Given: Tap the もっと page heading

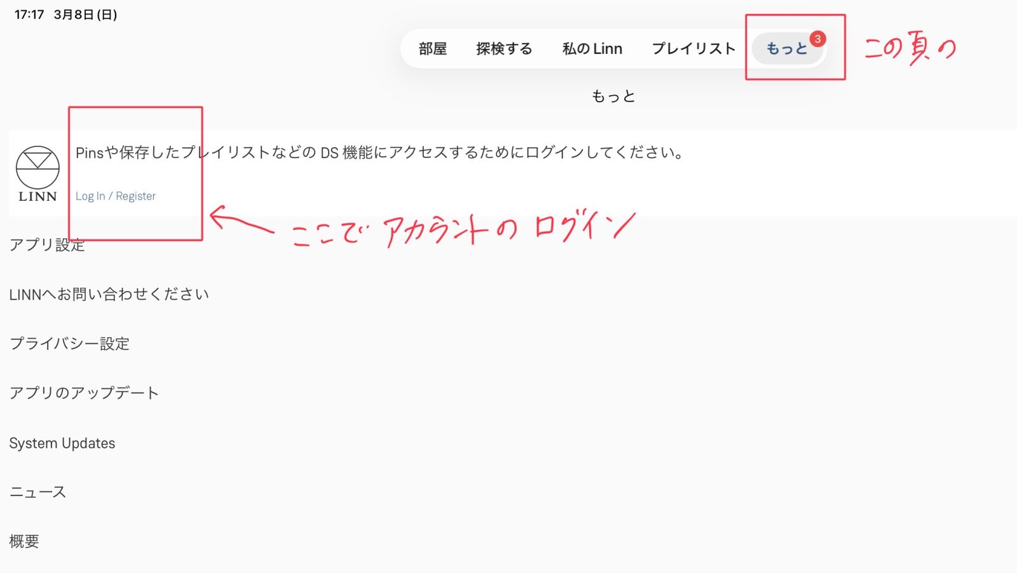Looking at the screenshot, I should (613, 97).
